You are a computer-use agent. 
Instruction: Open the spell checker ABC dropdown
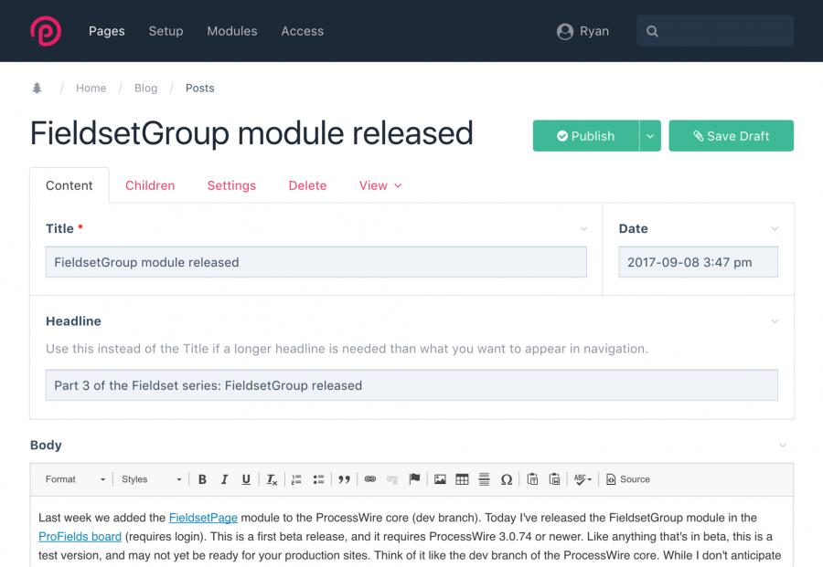tap(583, 479)
